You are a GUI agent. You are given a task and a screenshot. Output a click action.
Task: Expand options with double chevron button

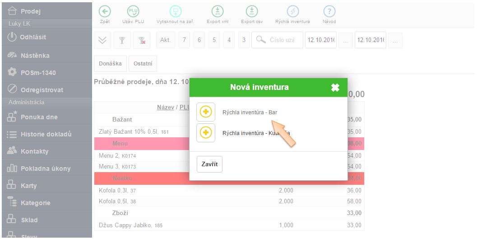pos(102,40)
